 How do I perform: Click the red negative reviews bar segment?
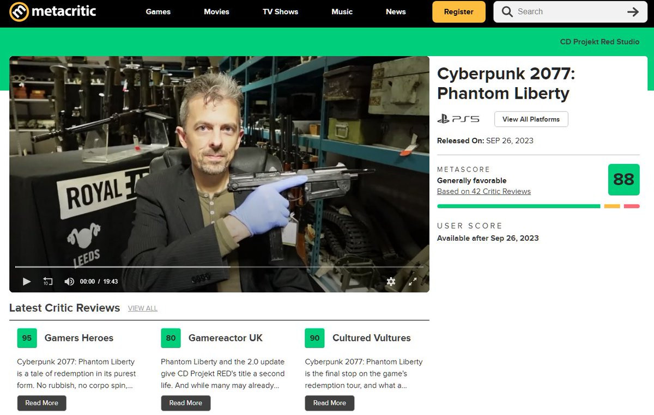pyautogui.click(x=632, y=206)
